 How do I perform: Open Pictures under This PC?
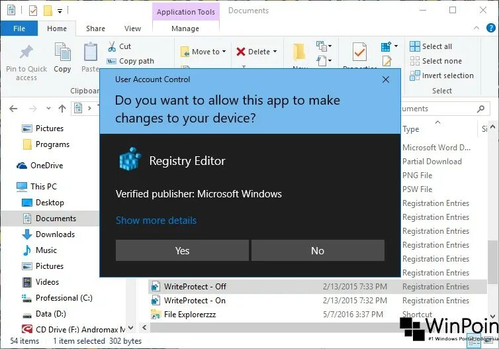click(x=43, y=266)
